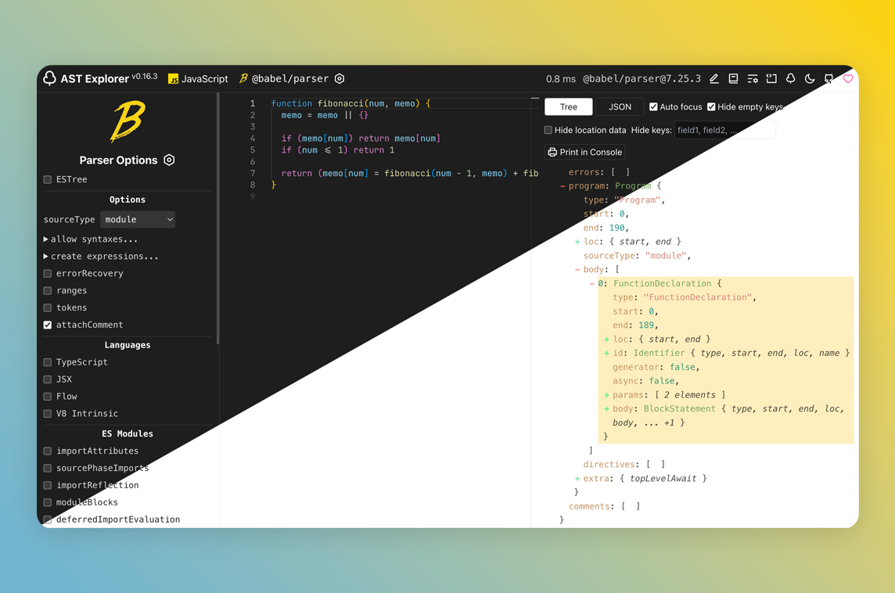Click the pink heart sponsor icon
The image size is (895, 593).
[x=848, y=79]
